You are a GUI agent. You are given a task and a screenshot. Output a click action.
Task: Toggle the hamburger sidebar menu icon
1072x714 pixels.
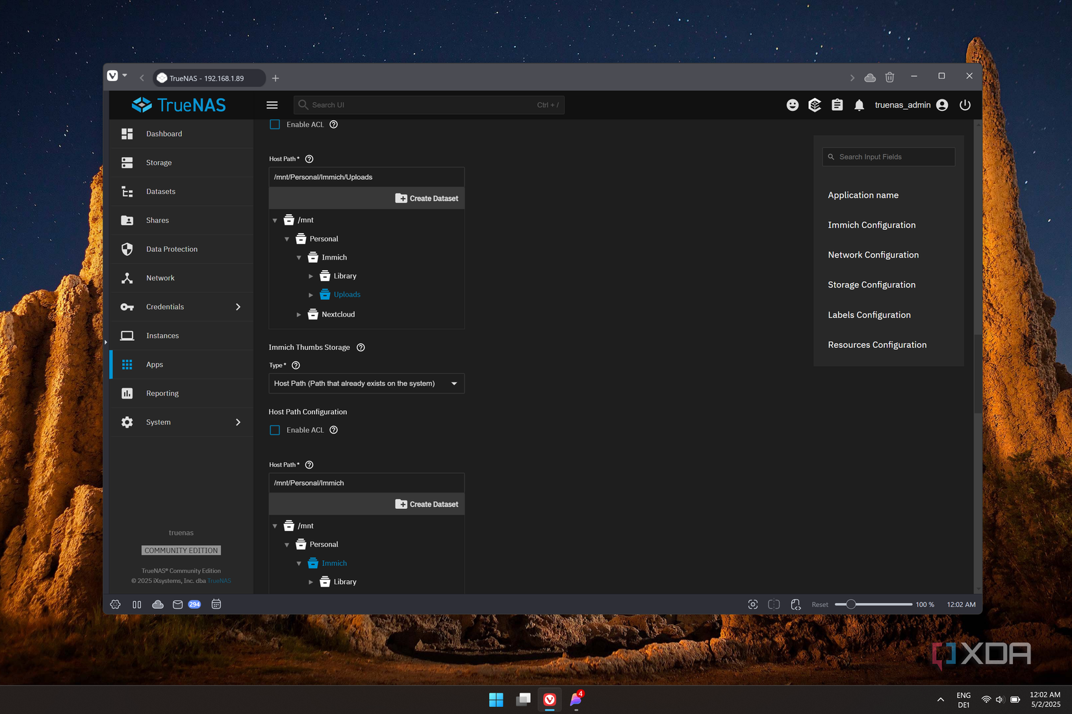tap(272, 105)
